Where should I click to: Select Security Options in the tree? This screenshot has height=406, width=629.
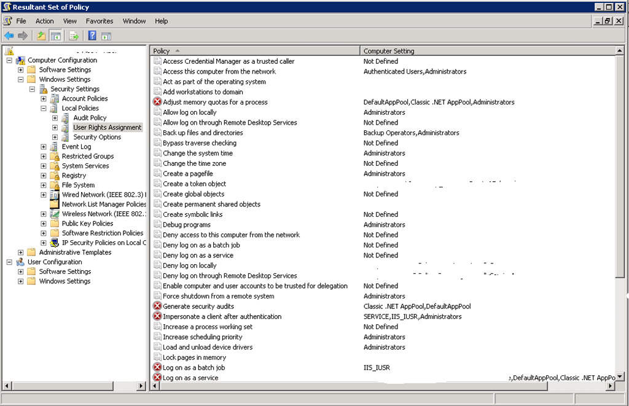click(x=97, y=137)
